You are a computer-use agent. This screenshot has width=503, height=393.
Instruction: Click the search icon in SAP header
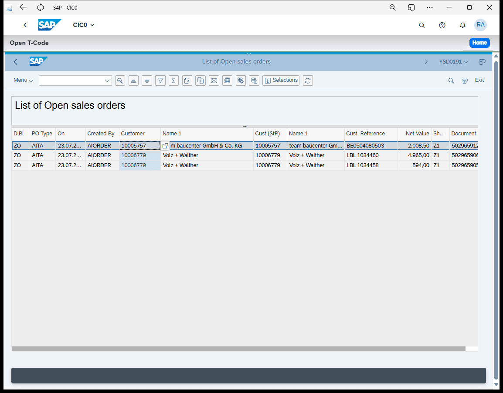tap(422, 25)
